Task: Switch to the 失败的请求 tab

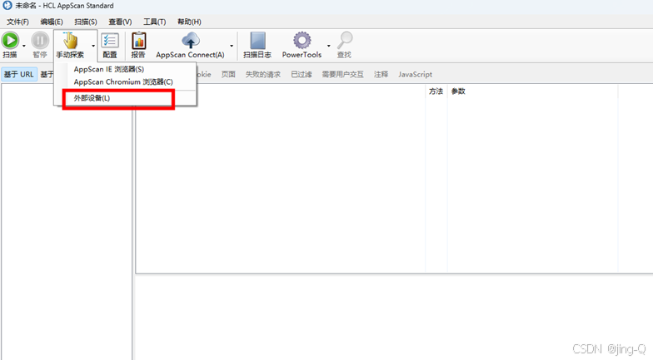Action: click(x=263, y=75)
